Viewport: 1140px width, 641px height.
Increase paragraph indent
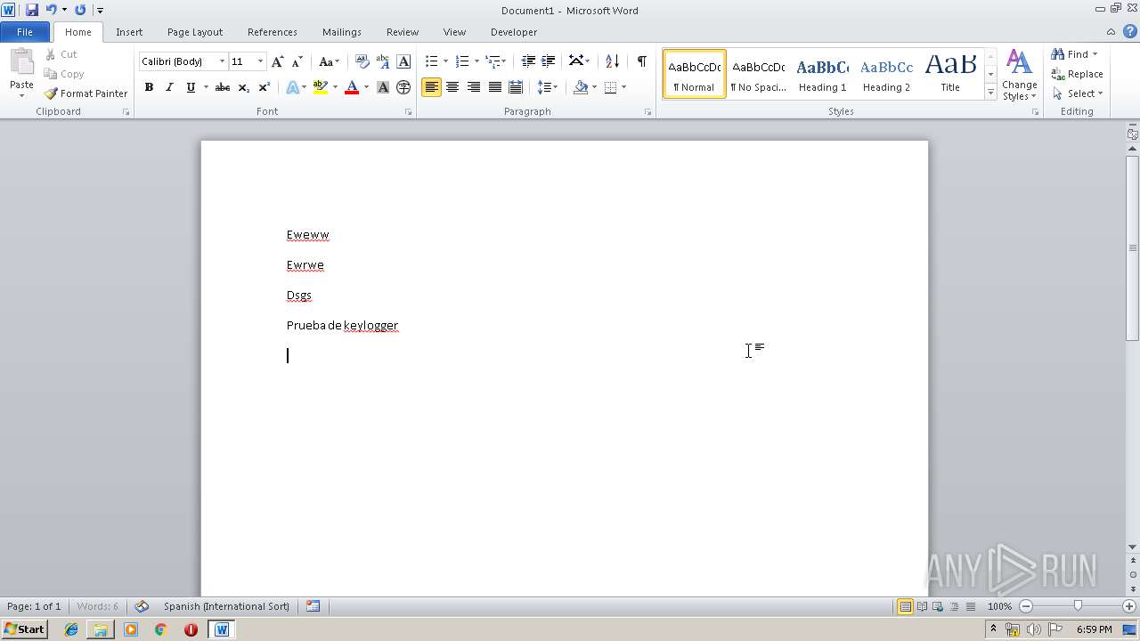coord(549,61)
